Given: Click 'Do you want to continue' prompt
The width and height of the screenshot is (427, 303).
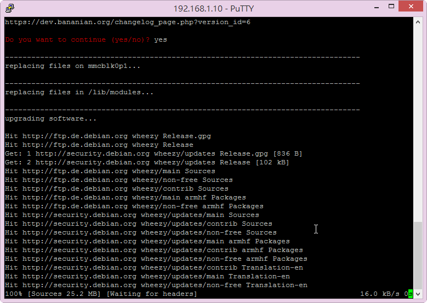Looking at the screenshot, I should click(x=77, y=40).
